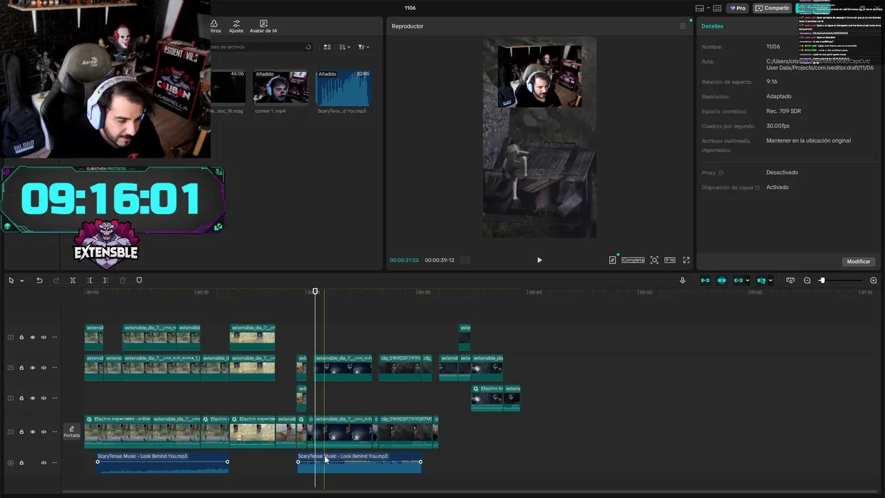Select the conker 1 .mp4 thumbnail
The image size is (885, 498).
pyautogui.click(x=280, y=86)
